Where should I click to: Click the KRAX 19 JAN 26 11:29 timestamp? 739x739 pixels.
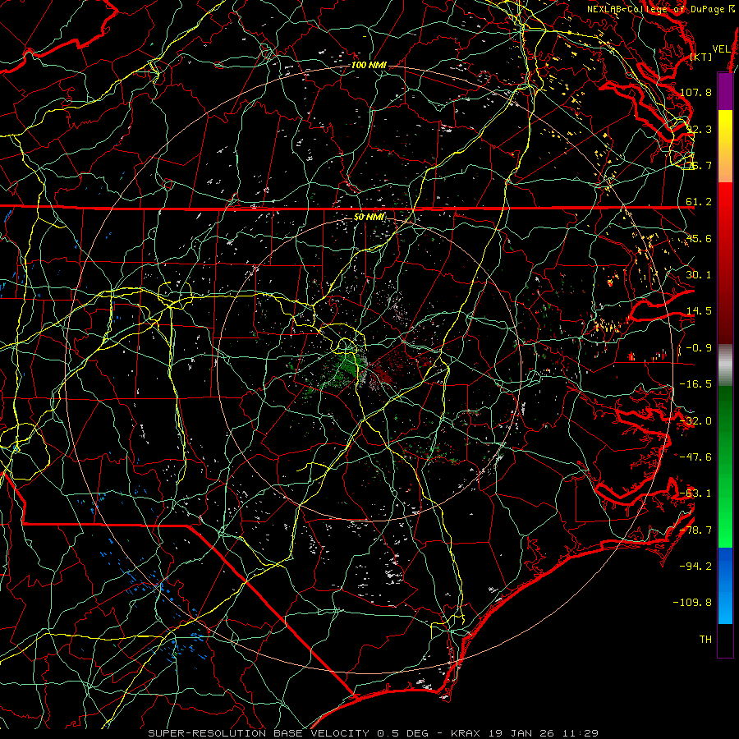[525, 733]
